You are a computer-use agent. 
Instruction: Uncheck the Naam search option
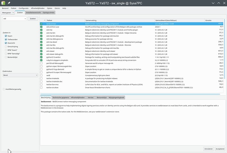click(6, 36)
